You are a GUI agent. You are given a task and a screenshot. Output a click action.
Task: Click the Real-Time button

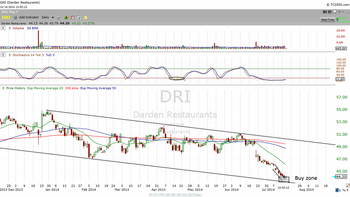328,19
